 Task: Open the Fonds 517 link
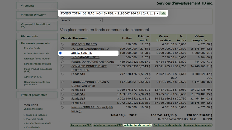point(78,99)
